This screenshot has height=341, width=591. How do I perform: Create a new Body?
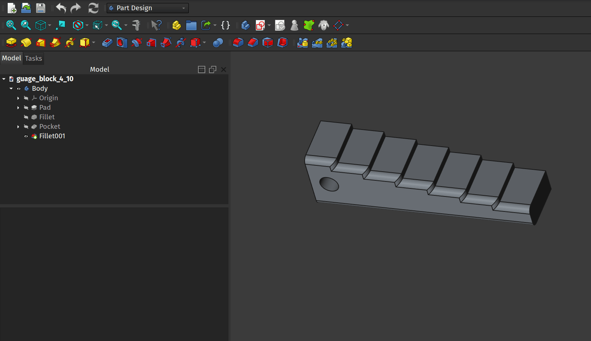[245, 25]
